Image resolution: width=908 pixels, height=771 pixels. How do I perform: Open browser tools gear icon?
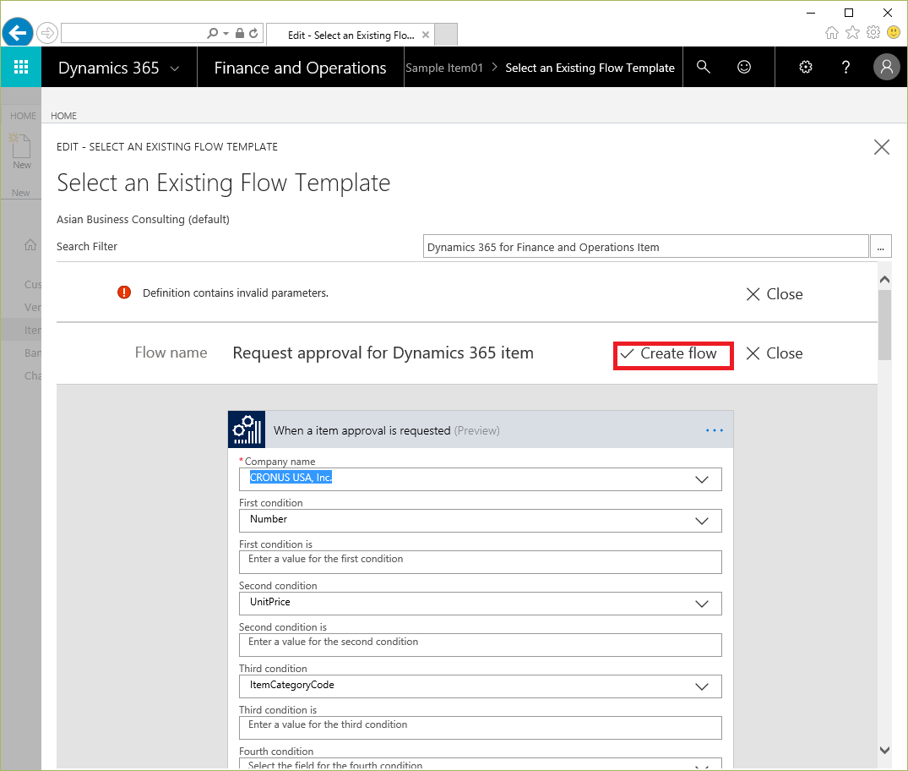pyautogui.click(x=873, y=32)
